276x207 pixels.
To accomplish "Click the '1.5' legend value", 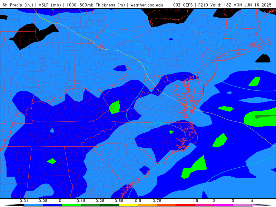I will tap(195, 201).
